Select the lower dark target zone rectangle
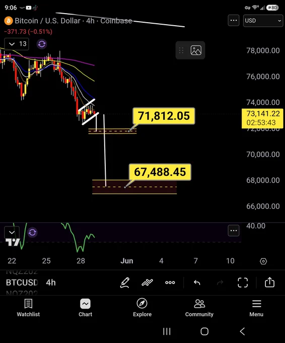The width and height of the screenshot is (285, 343). point(134,187)
